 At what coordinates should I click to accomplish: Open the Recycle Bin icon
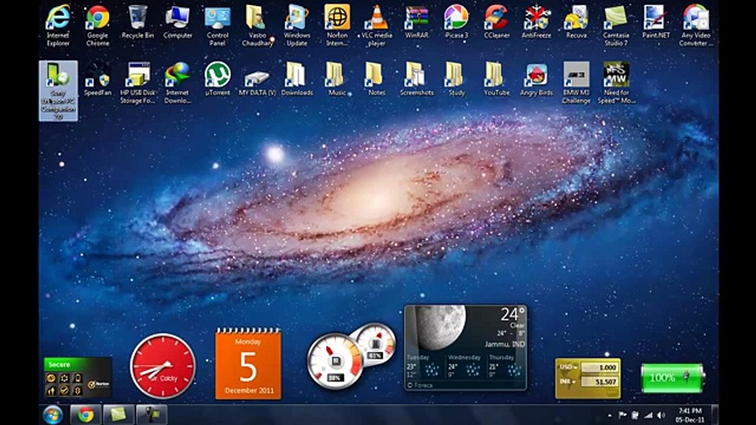(138, 22)
